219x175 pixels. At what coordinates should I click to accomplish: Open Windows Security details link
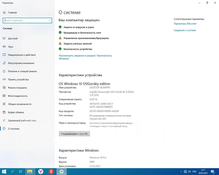point(85,57)
